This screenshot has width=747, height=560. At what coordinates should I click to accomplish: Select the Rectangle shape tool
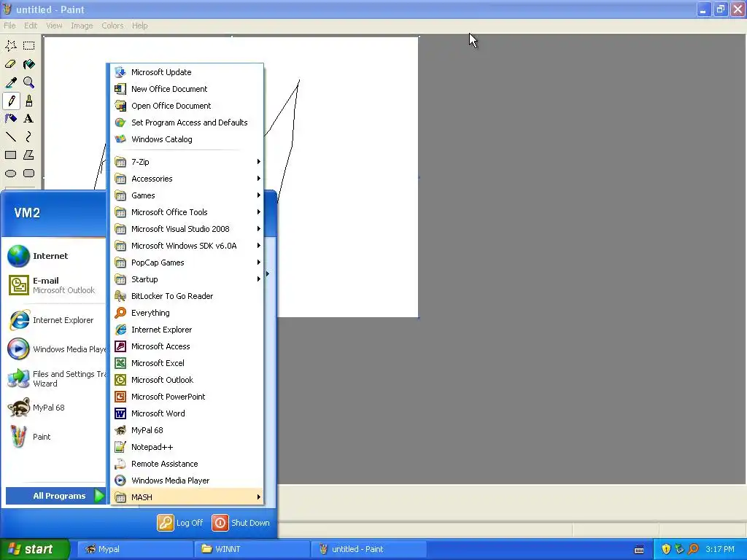[10, 155]
